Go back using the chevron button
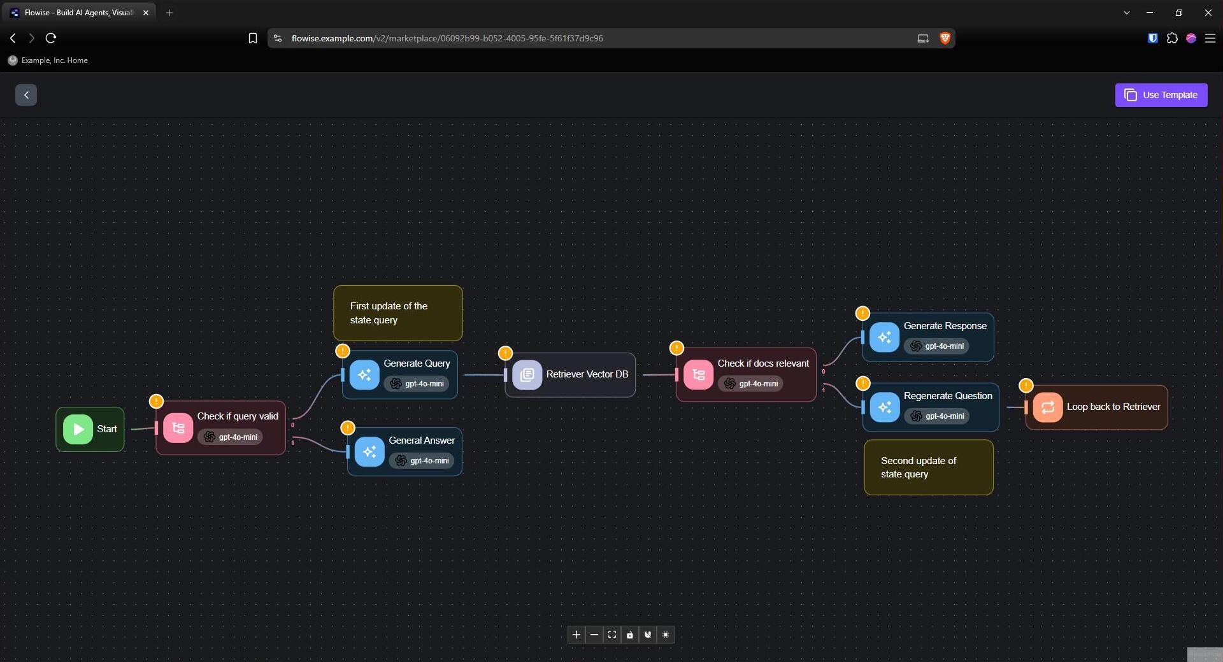The image size is (1223, 662). [x=26, y=95]
